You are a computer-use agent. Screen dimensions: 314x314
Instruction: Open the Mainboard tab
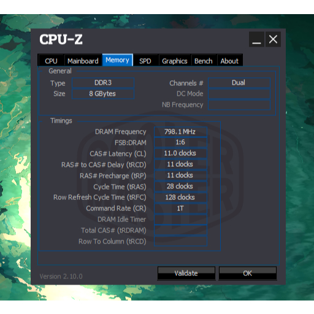point(83,61)
